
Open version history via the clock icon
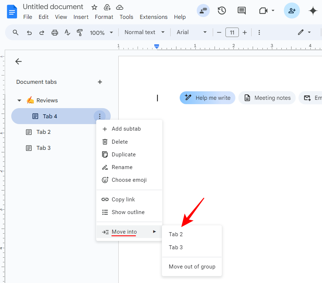[222, 11]
